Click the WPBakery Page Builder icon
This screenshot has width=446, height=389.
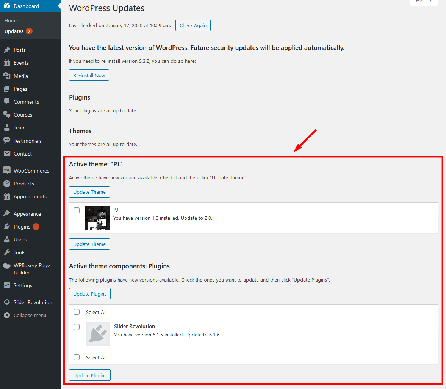point(7,266)
